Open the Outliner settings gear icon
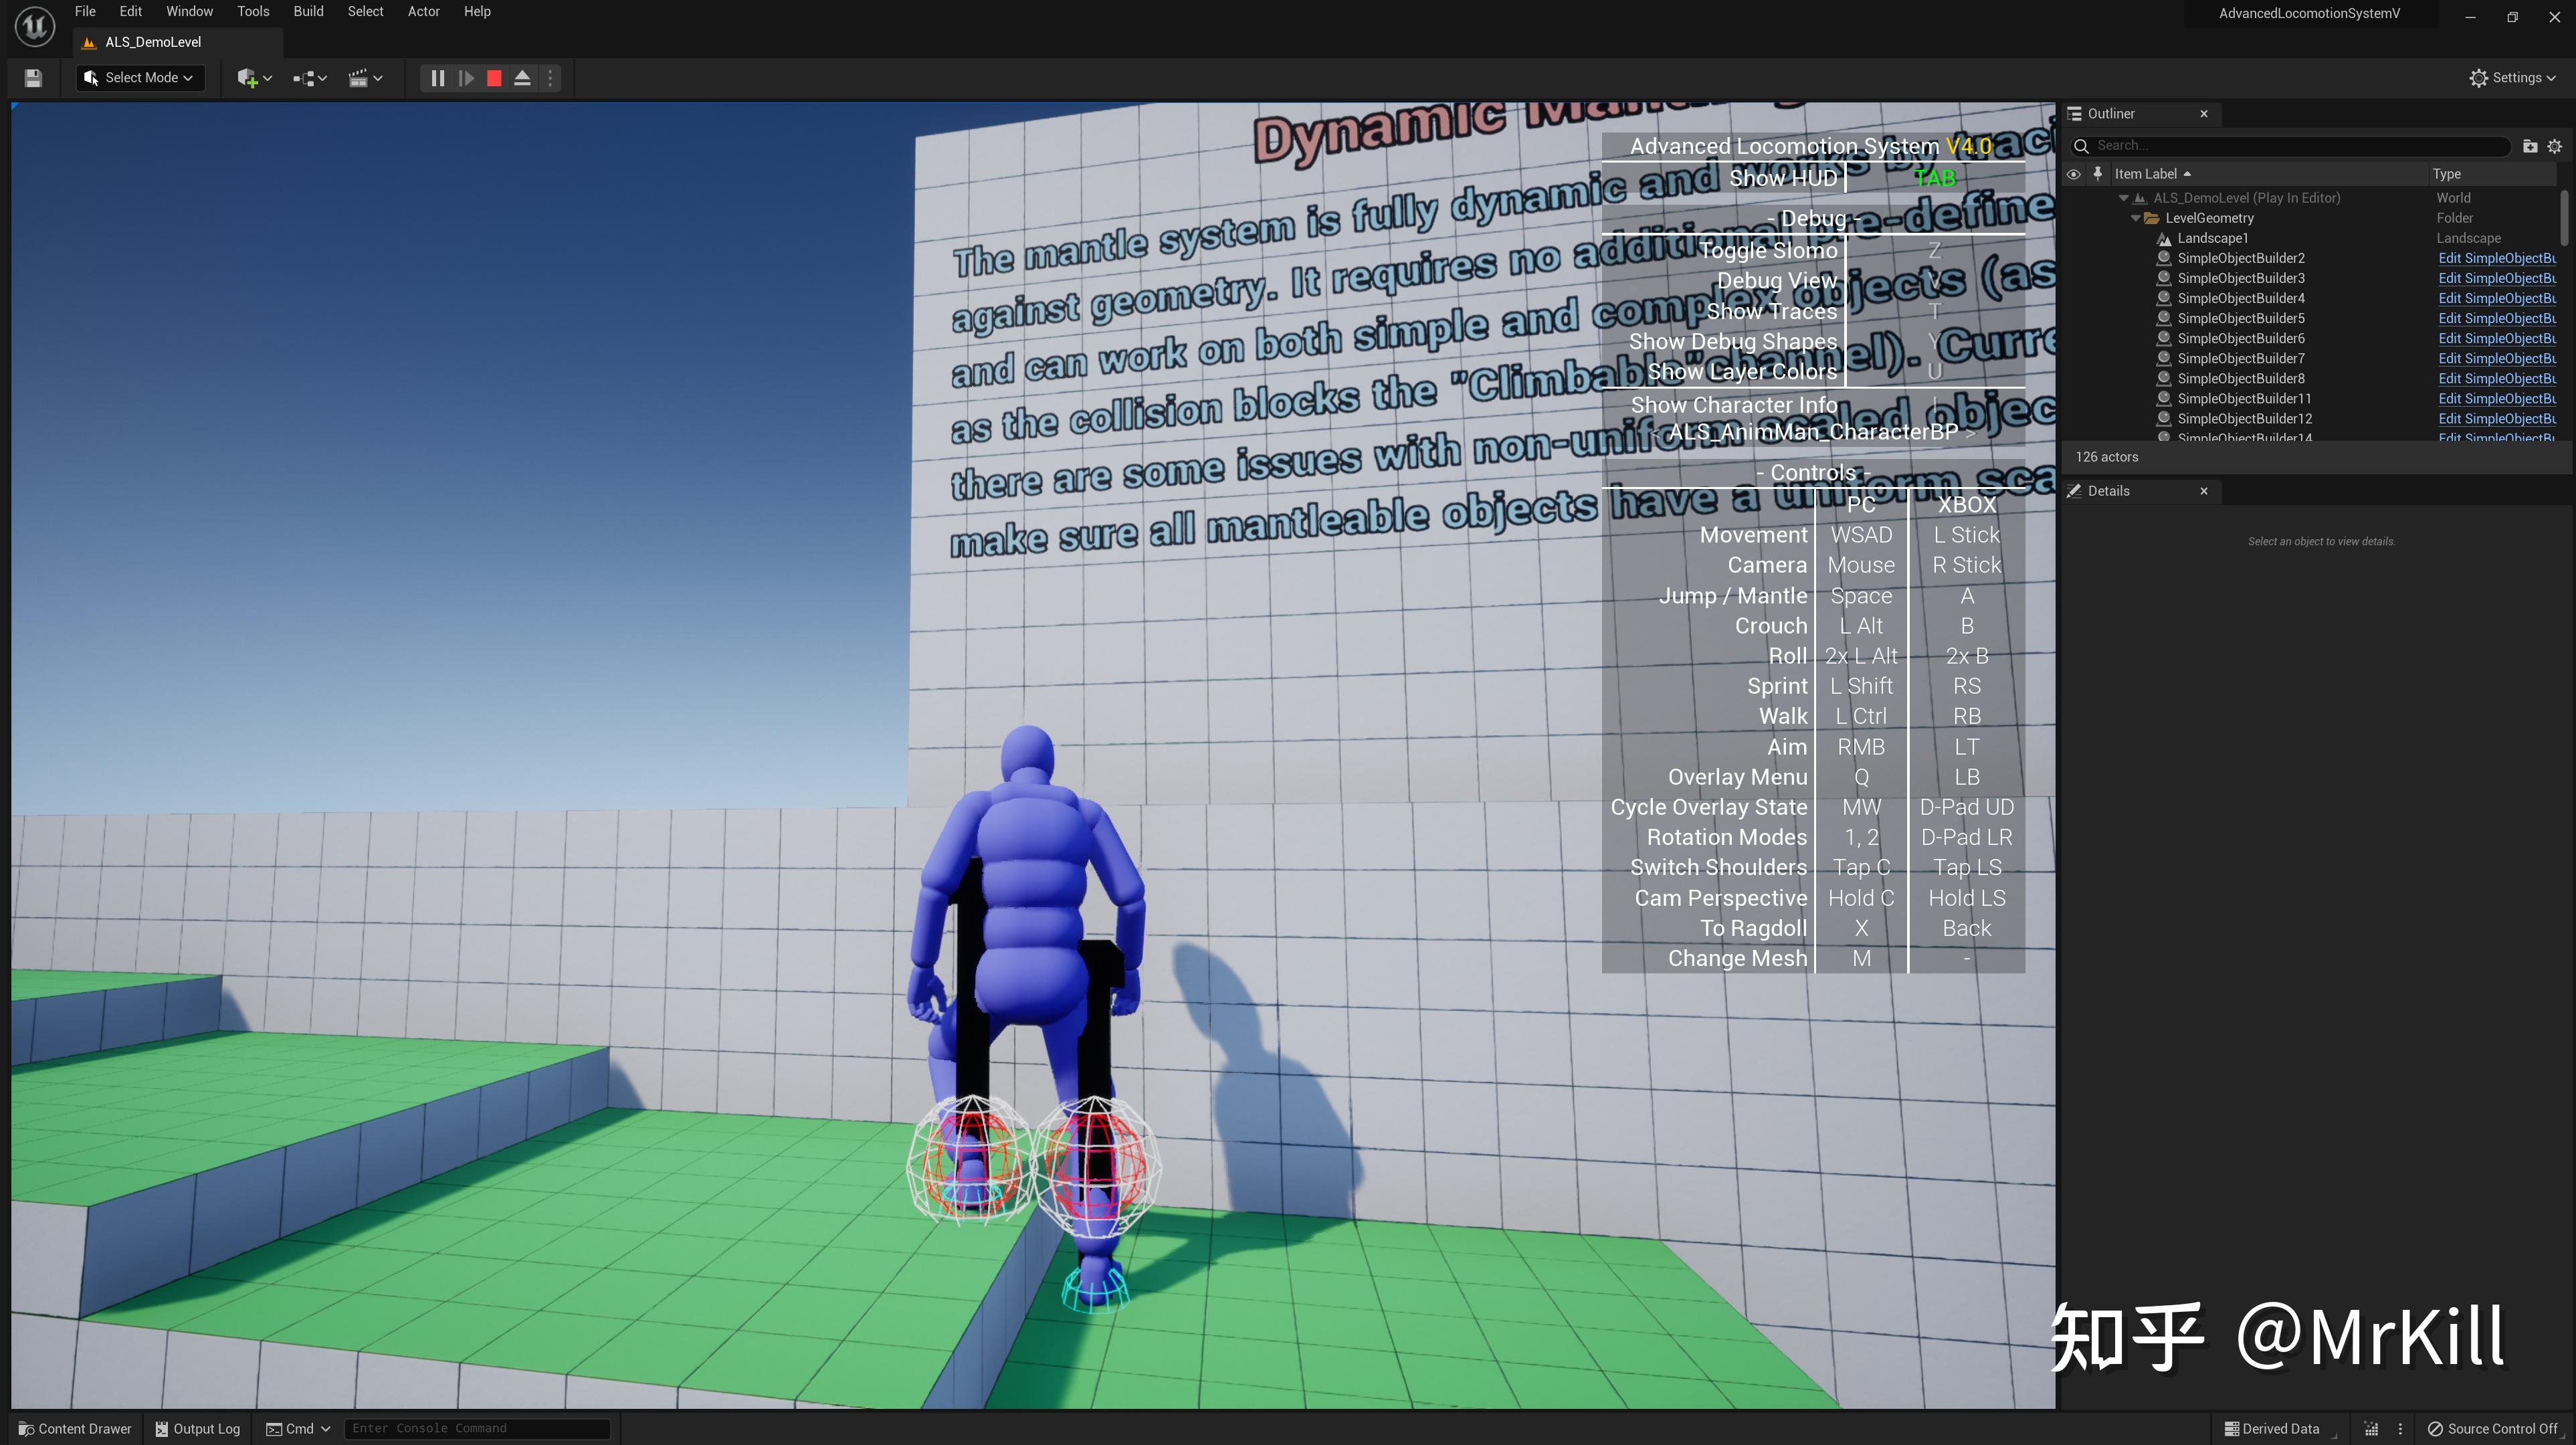2576x1445 pixels. coord(2556,146)
